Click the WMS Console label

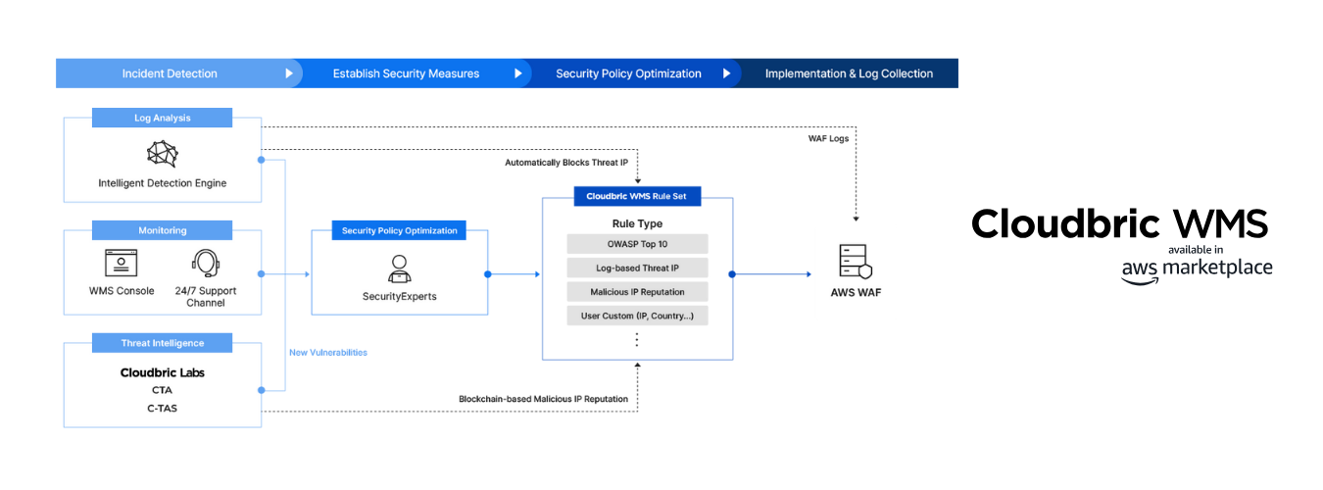click(x=122, y=291)
